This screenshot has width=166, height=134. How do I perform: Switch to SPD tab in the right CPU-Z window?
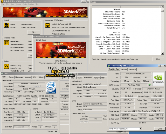tap(103, 78)
